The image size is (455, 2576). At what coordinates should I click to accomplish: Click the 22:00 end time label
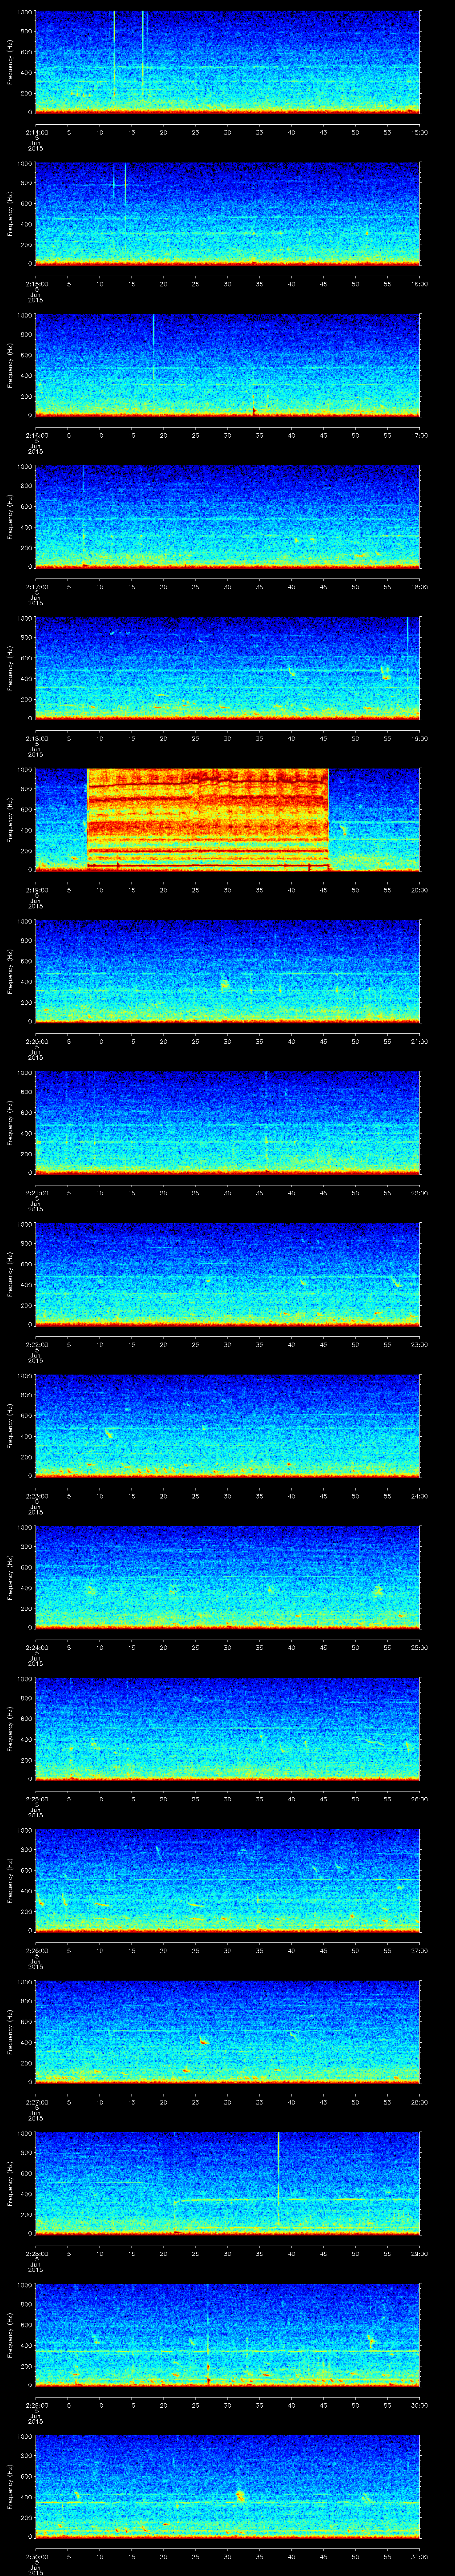coord(420,1193)
